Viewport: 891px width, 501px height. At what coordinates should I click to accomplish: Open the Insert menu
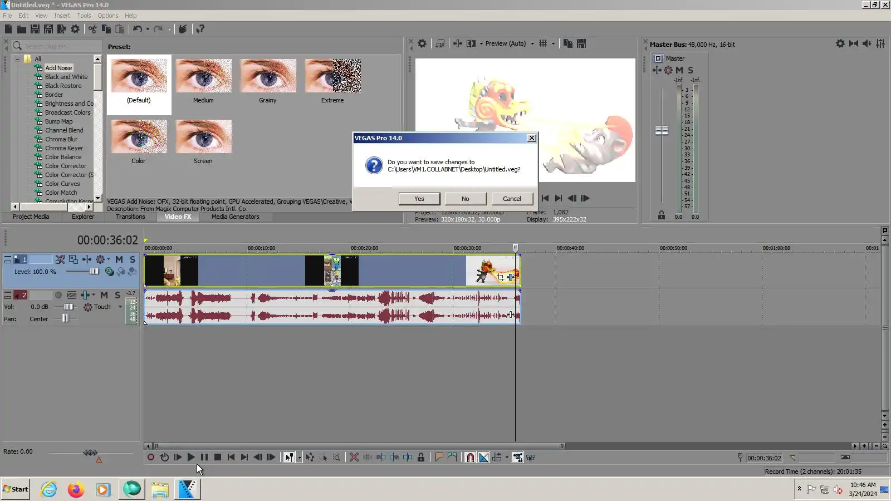coord(62,16)
